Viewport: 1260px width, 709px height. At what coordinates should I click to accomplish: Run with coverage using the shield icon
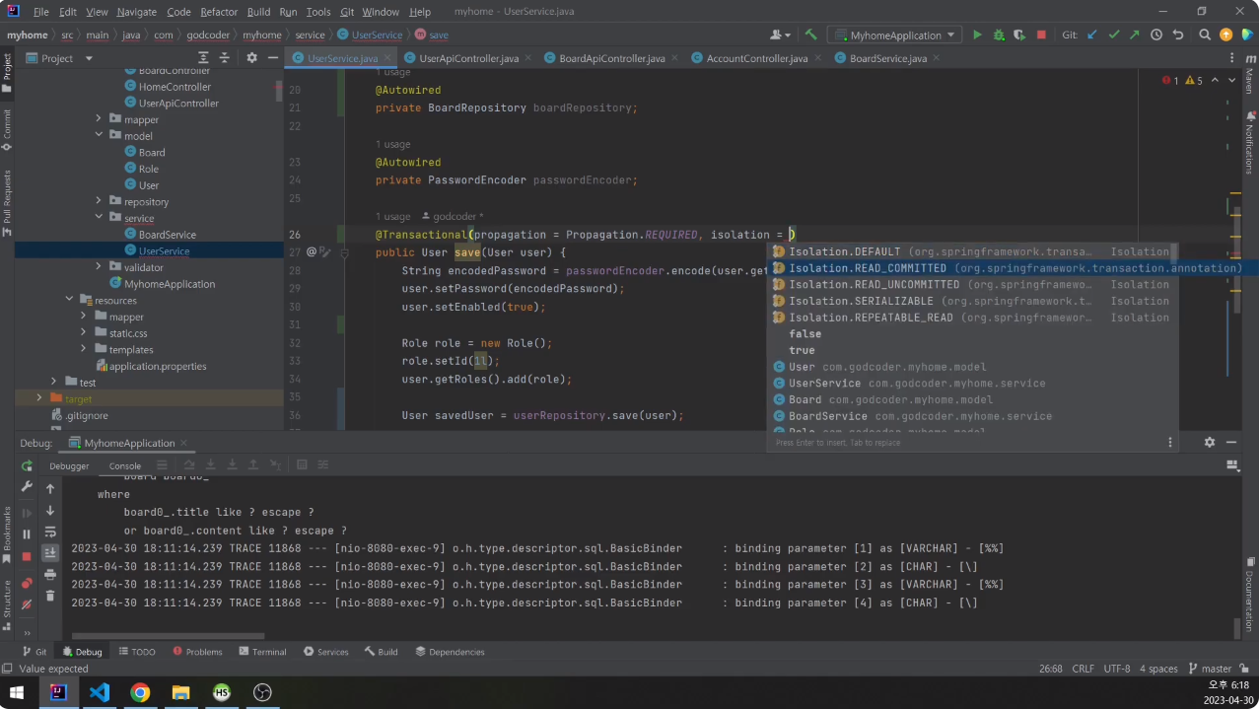(1019, 35)
